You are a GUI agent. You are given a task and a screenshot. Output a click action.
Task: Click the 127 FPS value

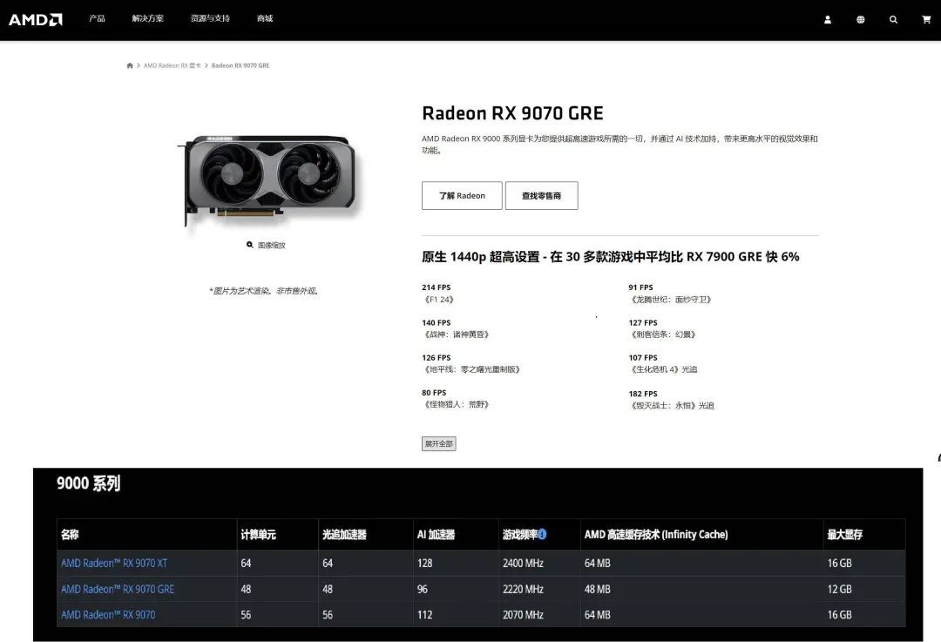[643, 323]
